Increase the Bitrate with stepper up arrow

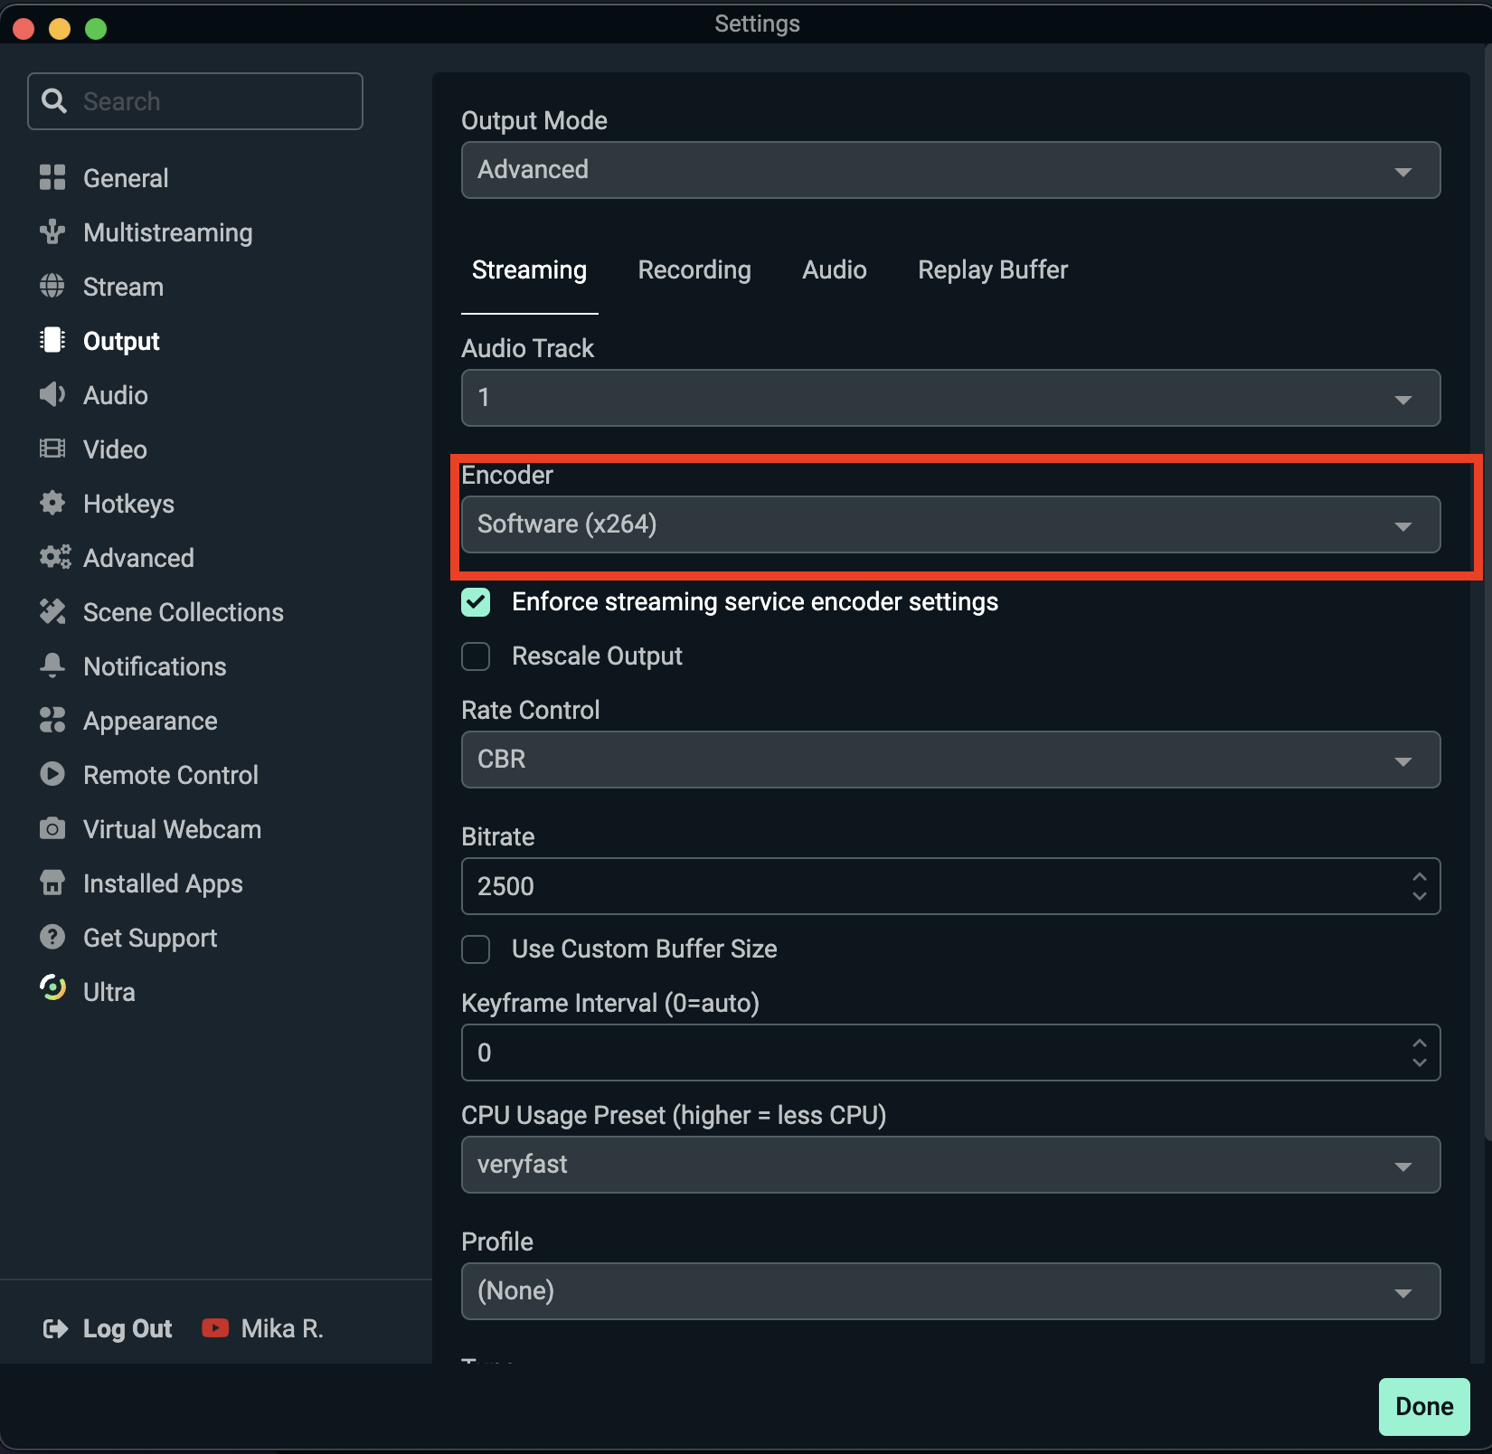point(1420,877)
